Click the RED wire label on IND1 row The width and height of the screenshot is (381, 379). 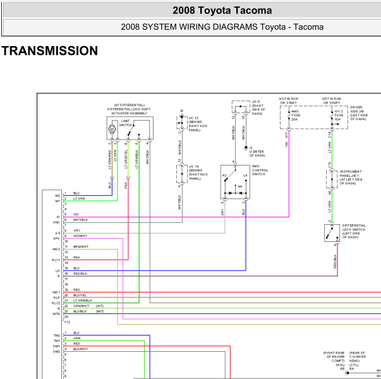click(76, 290)
